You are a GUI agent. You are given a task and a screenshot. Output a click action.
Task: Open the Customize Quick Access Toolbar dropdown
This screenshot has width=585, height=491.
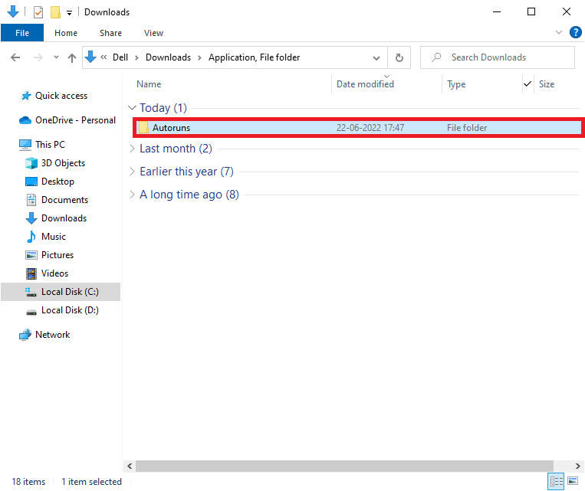pyautogui.click(x=70, y=13)
